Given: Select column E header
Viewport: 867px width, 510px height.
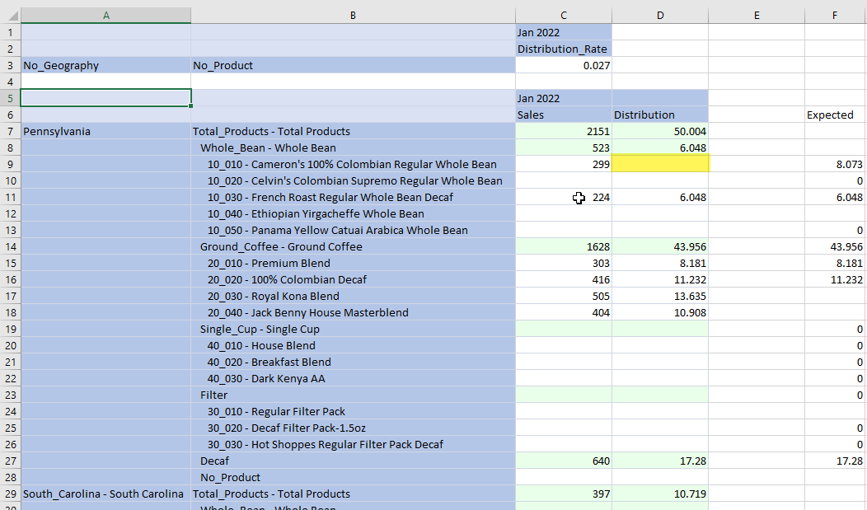Looking at the screenshot, I should [756, 16].
